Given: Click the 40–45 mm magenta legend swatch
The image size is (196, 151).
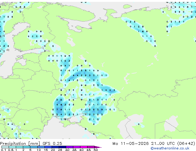Looking at the screenshot, I should pos(84,147).
